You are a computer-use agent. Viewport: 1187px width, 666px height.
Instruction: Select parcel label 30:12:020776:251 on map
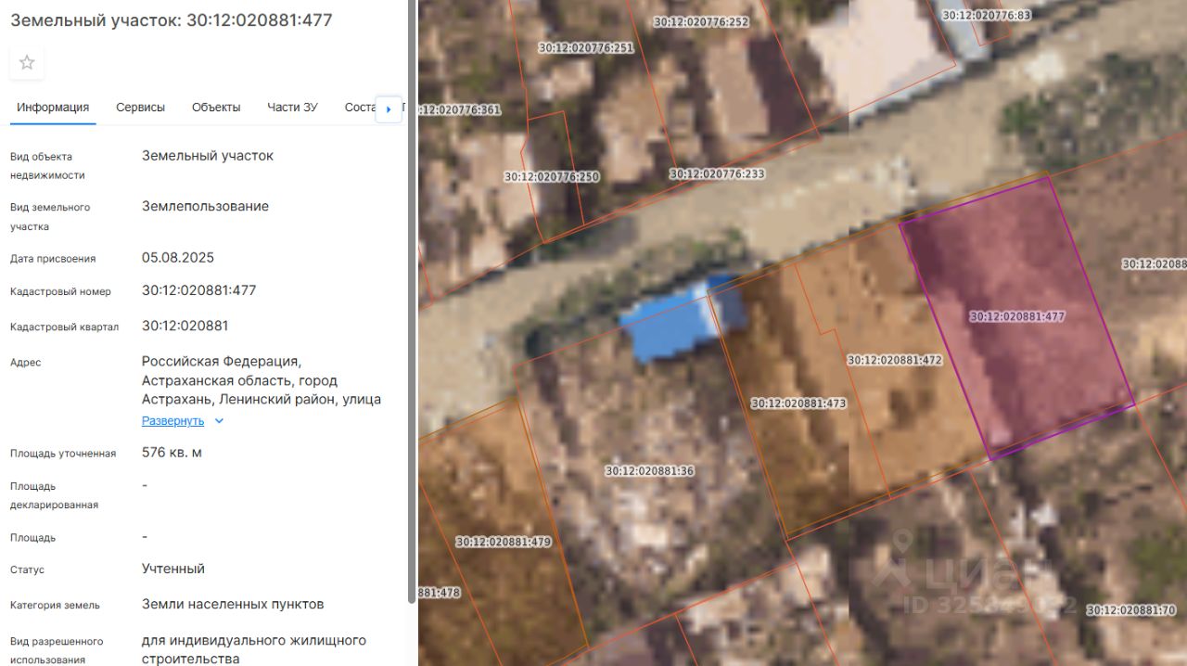pyautogui.click(x=586, y=48)
